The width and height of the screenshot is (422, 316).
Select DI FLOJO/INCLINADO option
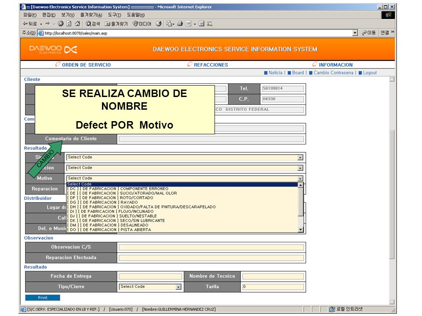pyautogui.click(x=182, y=212)
